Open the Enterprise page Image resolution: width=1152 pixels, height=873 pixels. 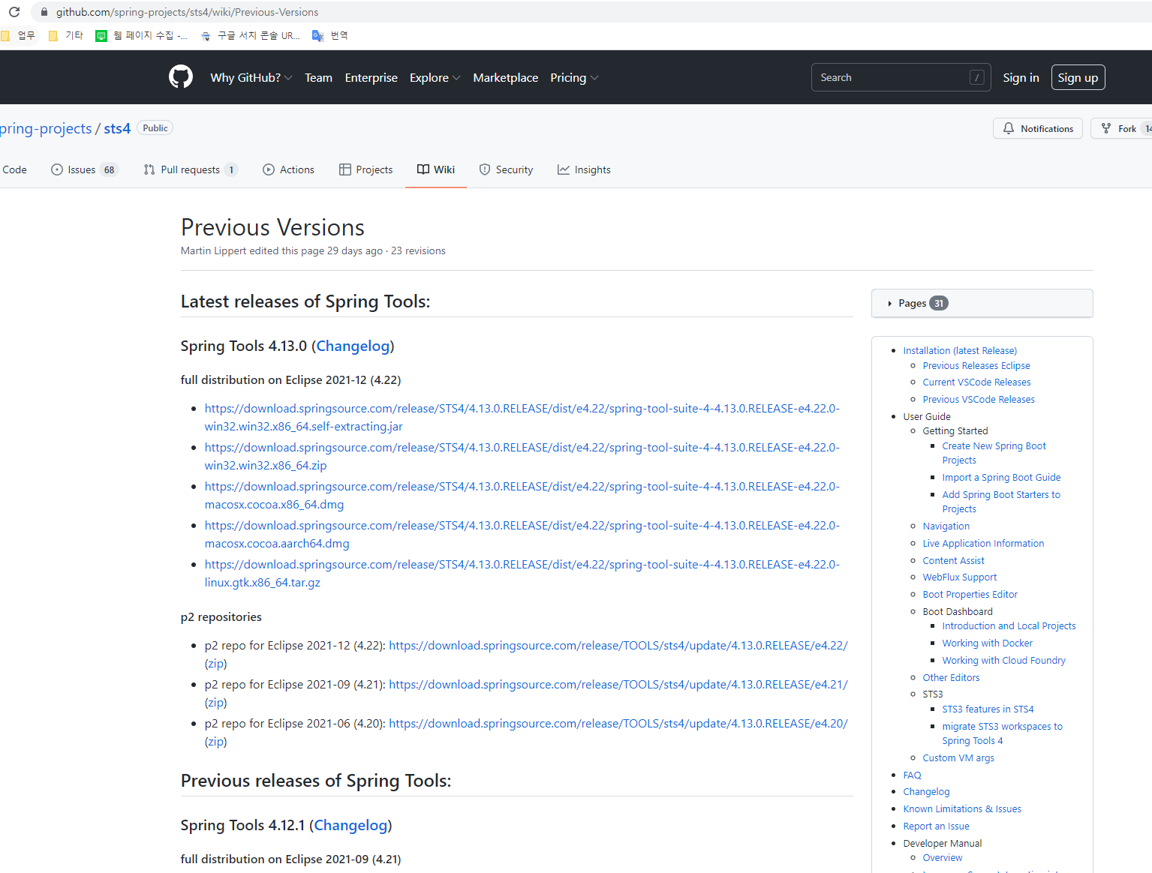(x=371, y=77)
